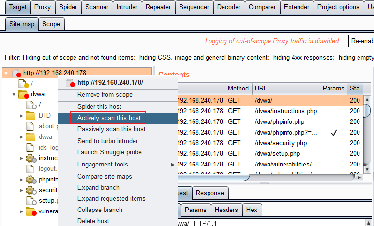Click the phpinfo gear icon
The image size is (374, 226).
[x=31, y=180]
